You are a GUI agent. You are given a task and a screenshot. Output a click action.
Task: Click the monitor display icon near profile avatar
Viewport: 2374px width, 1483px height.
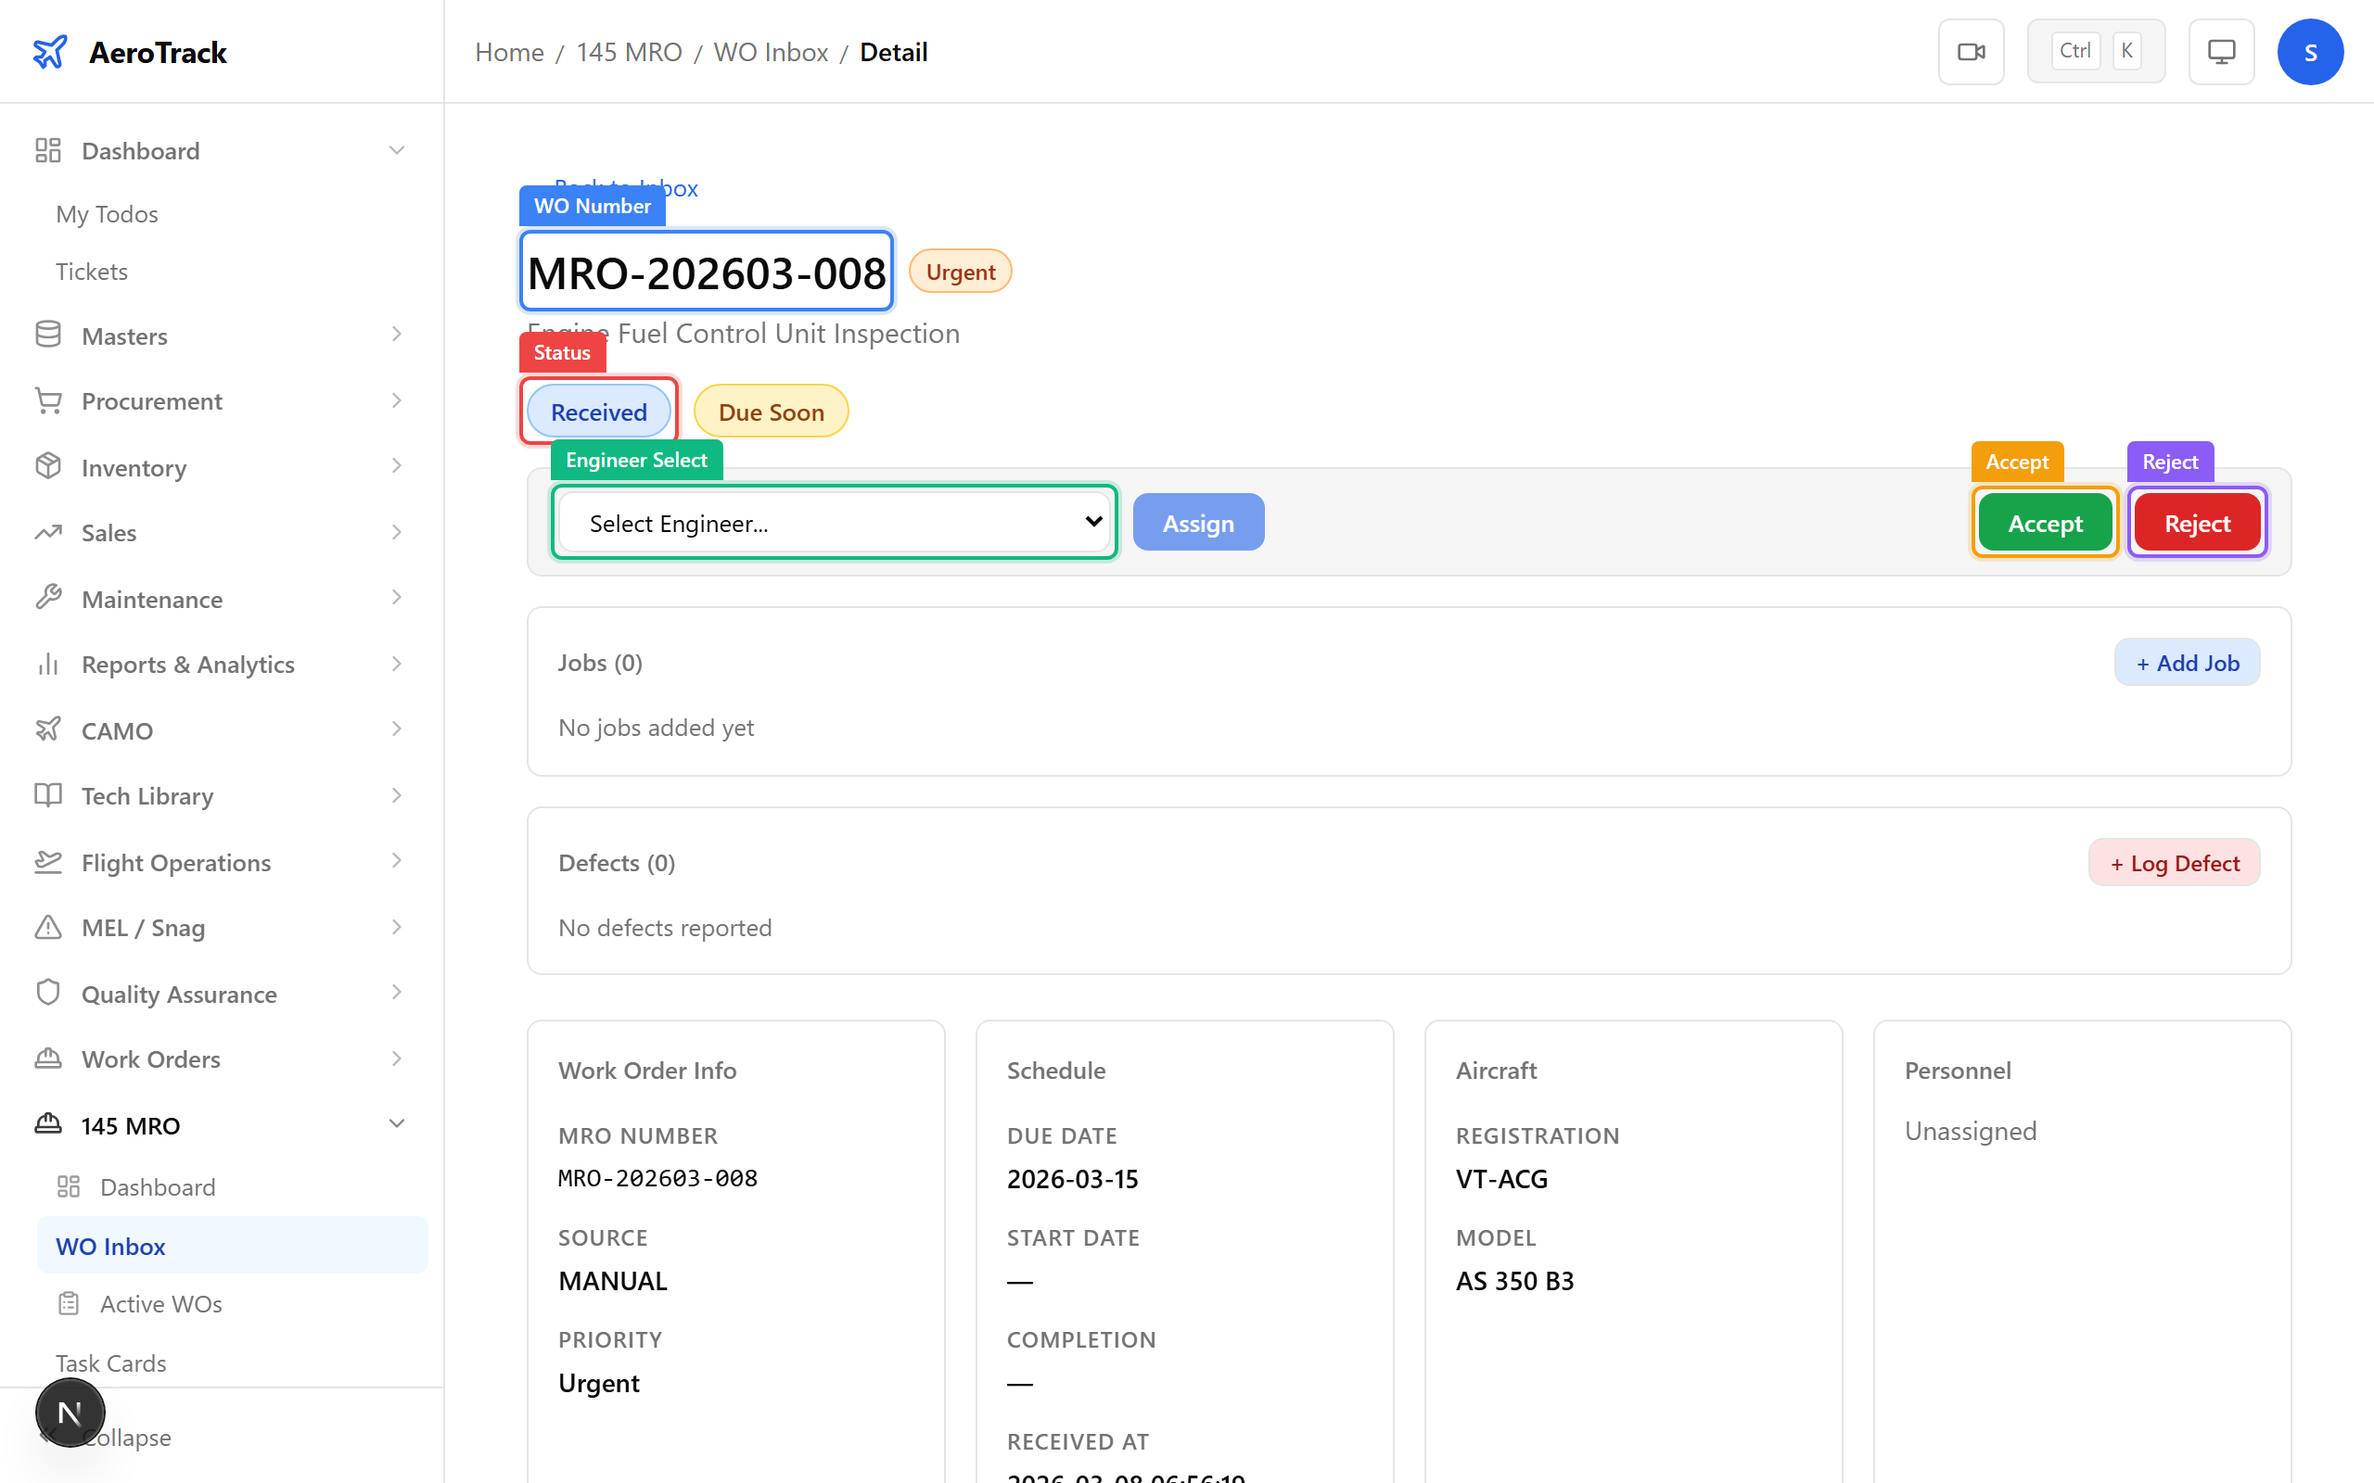2221,51
